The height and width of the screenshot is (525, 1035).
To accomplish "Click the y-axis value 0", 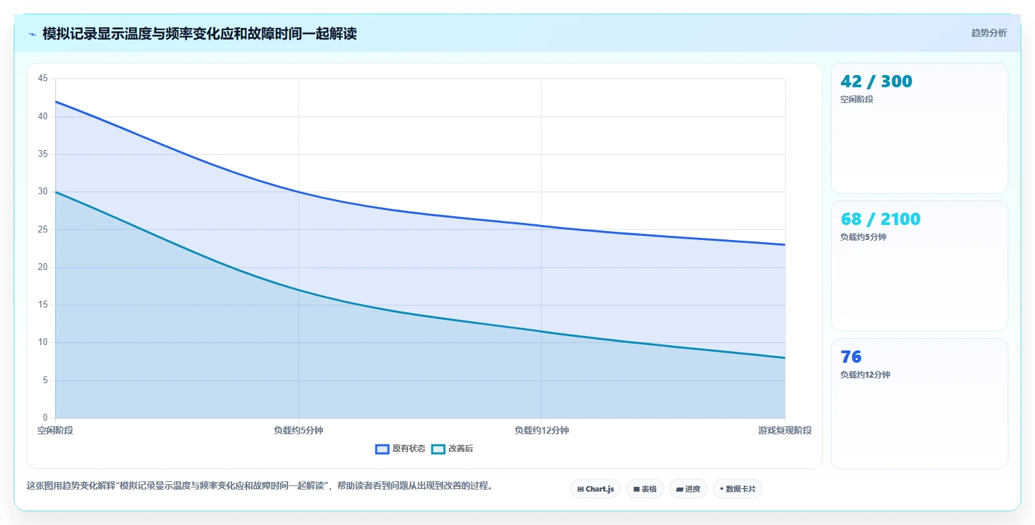I will tap(45, 418).
